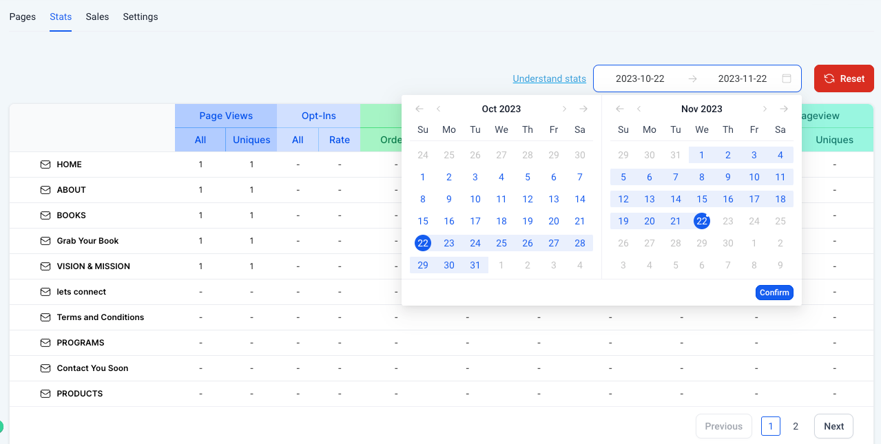Click the double-right arrow on the November calendar
The image size is (881, 444).
(784, 108)
